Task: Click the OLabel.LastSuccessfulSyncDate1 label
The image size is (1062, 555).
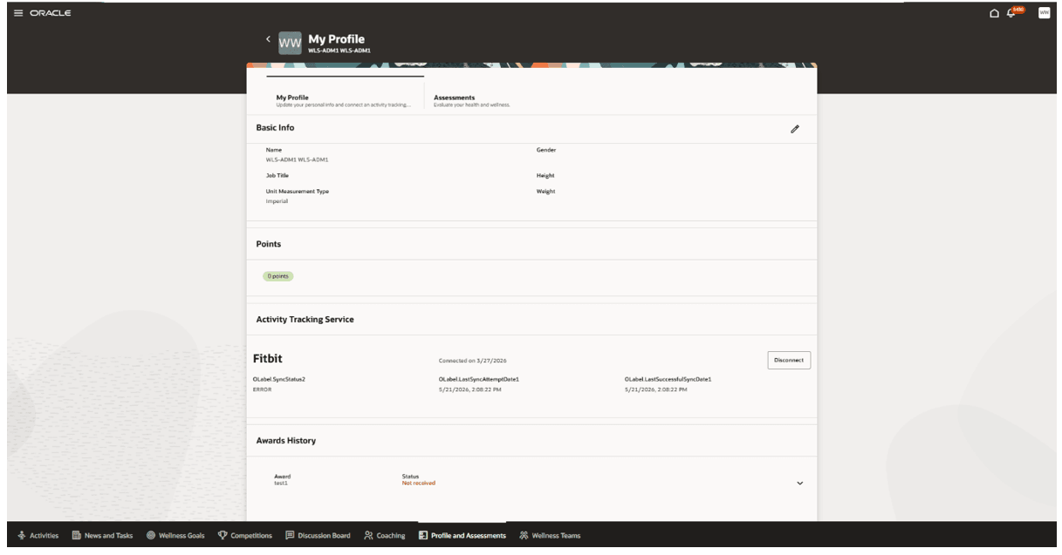Action: [x=668, y=379]
